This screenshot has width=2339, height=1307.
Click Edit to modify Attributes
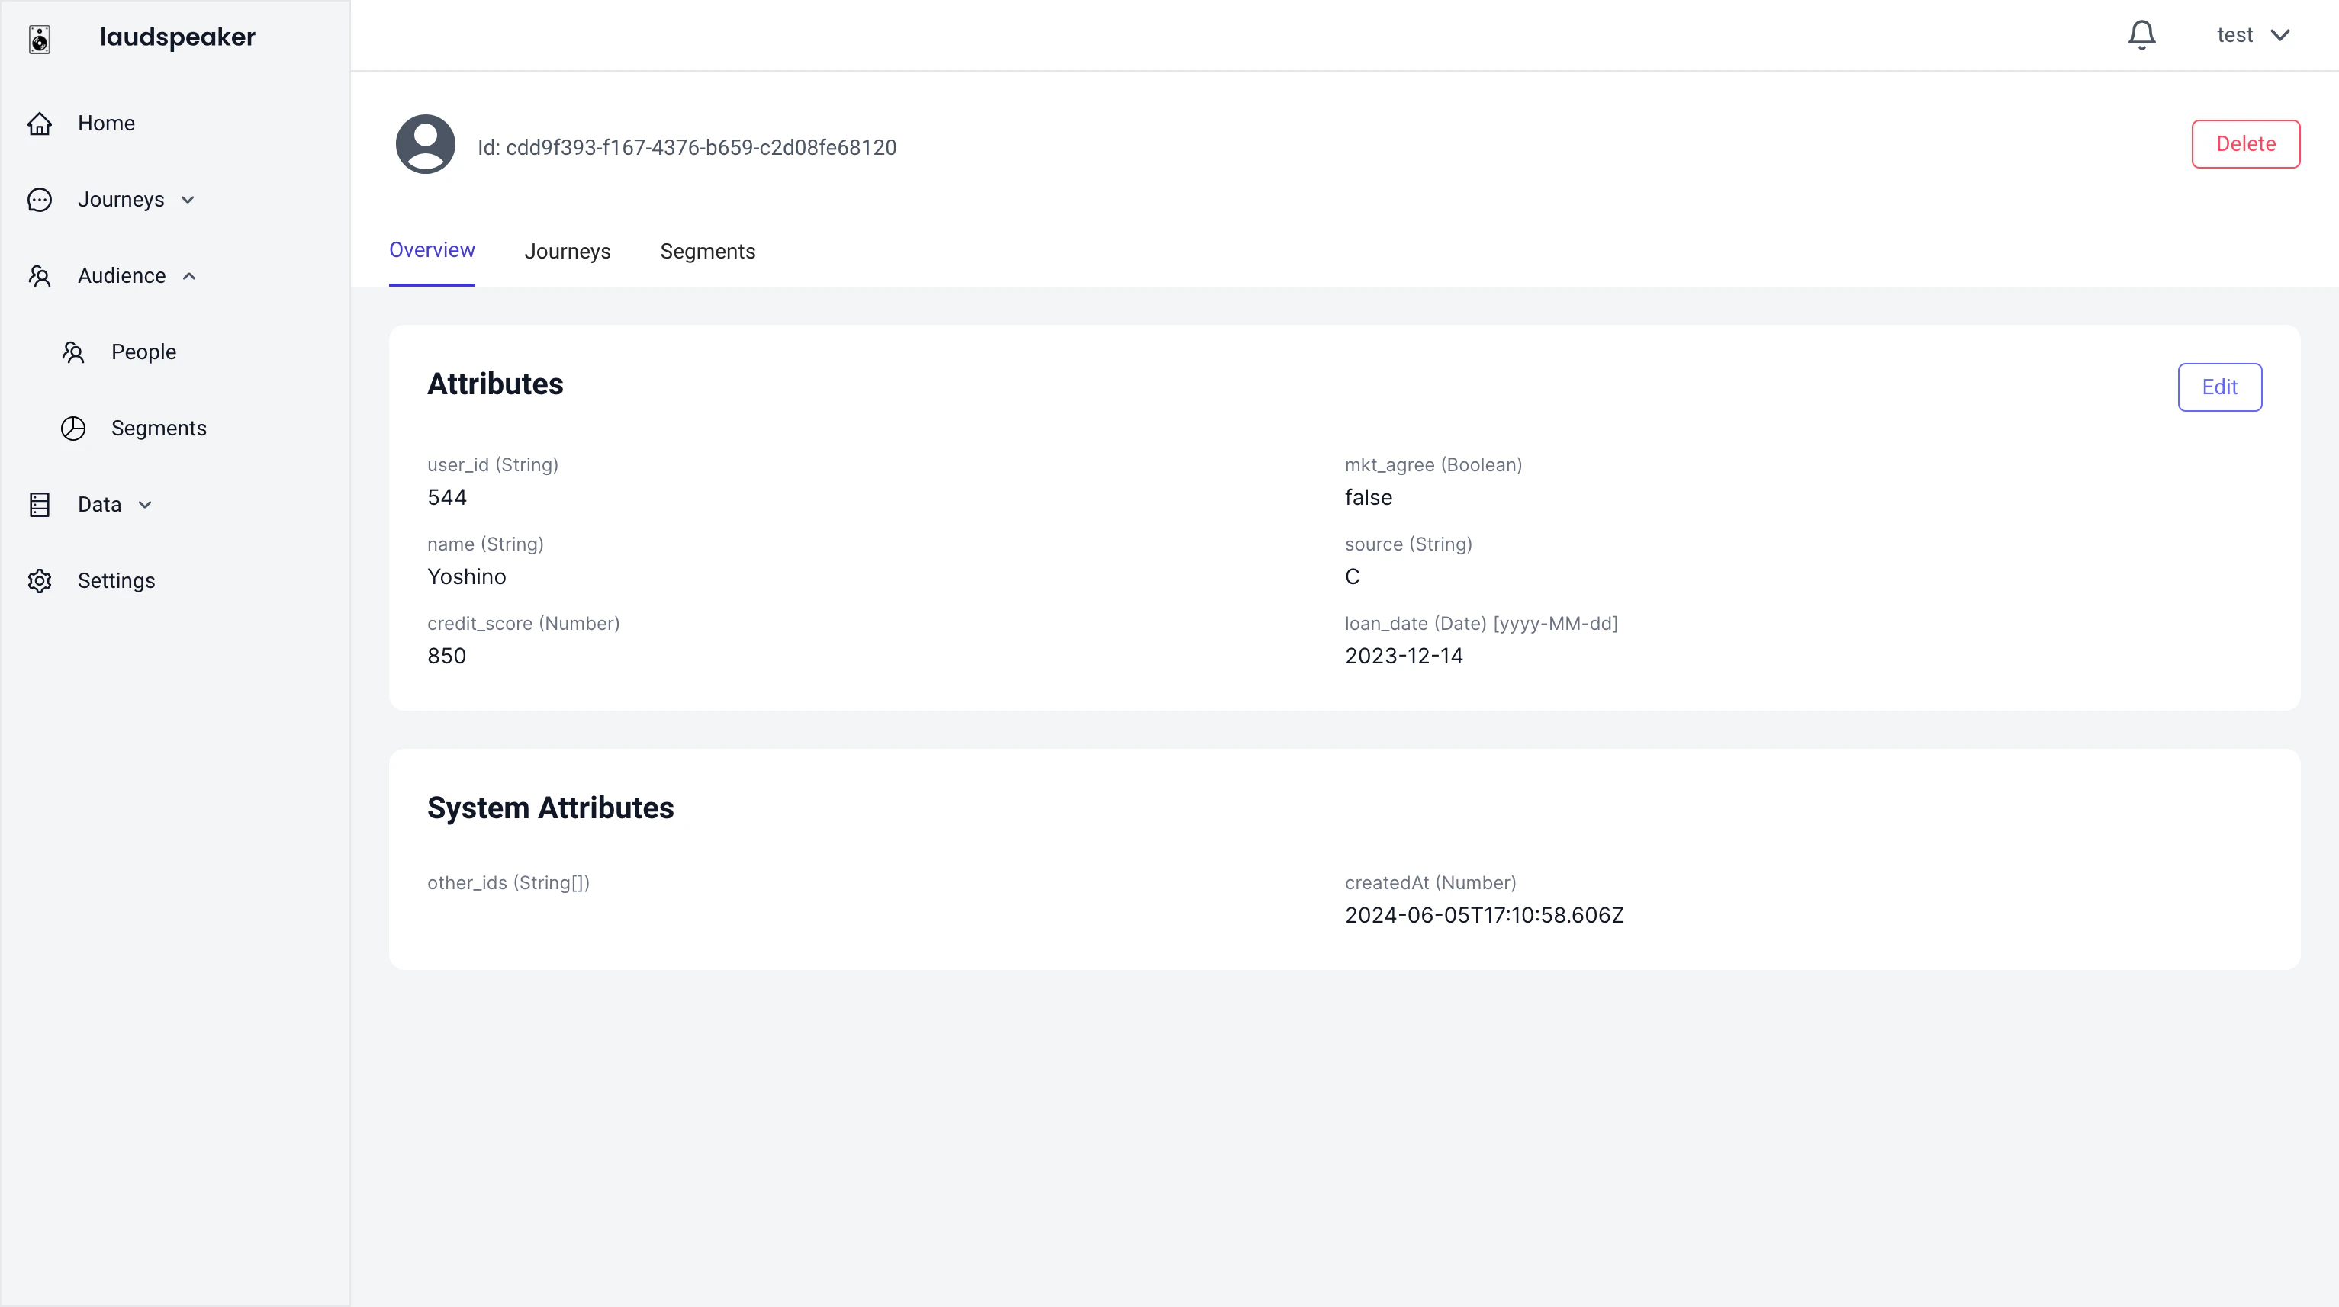[x=2219, y=387]
